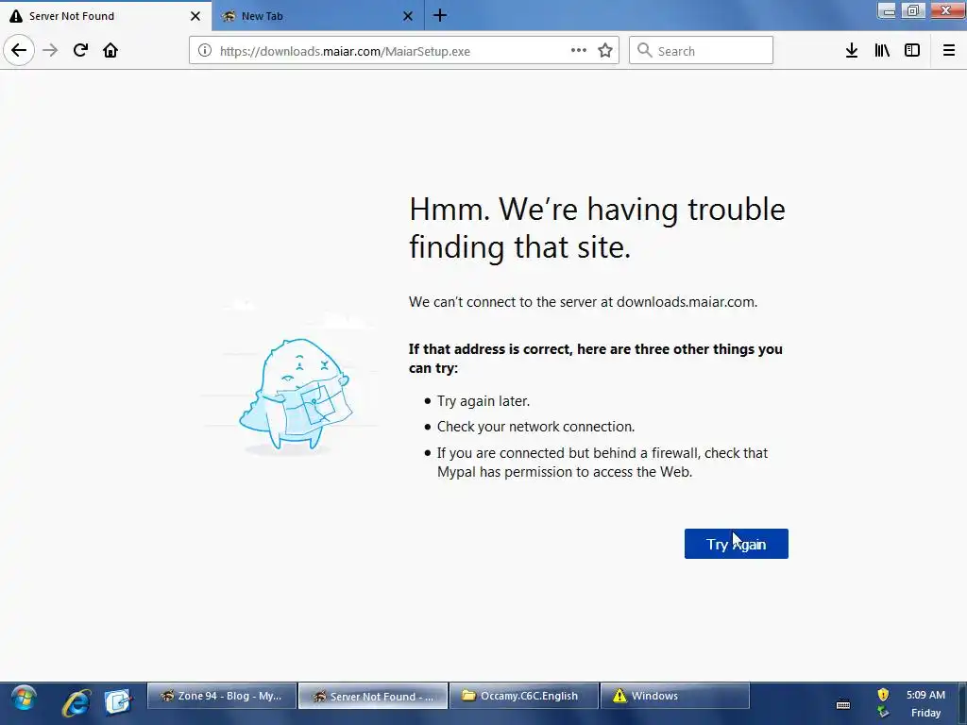Restore down the browser window

click(x=913, y=10)
